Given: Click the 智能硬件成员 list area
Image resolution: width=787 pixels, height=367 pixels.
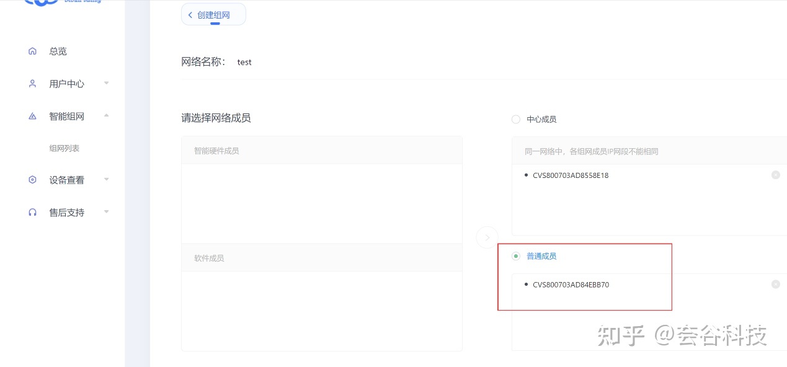Looking at the screenshot, I should [x=321, y=198].
